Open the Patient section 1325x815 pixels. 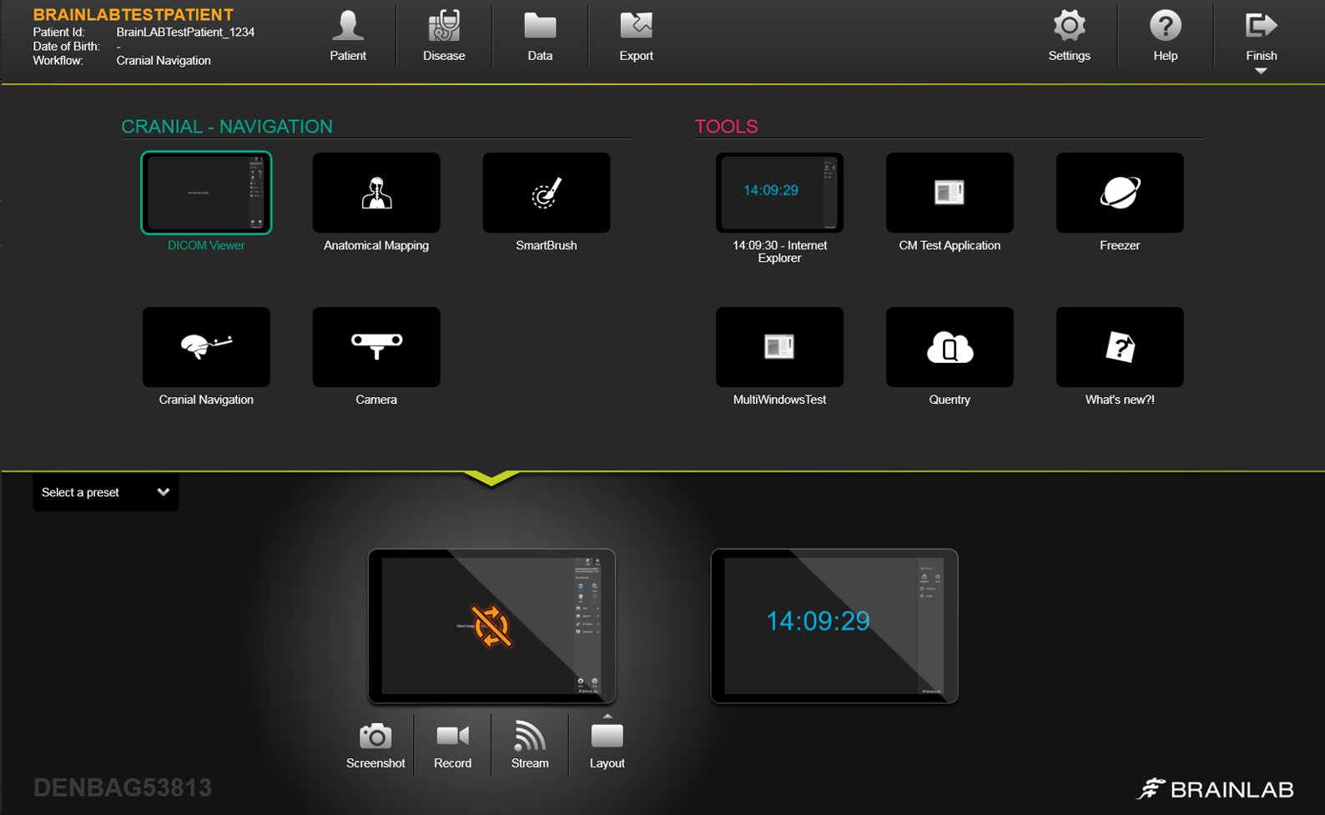pyautogui.click(x=348, y=36)
